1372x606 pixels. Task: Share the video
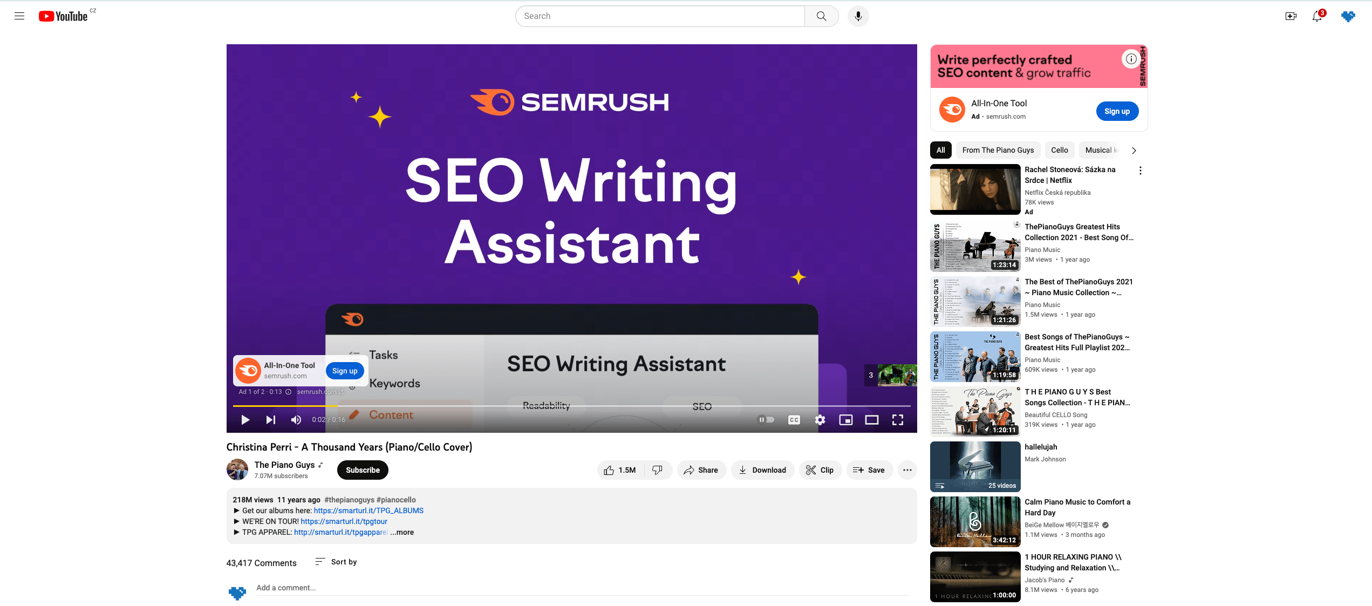pos(701,470)
